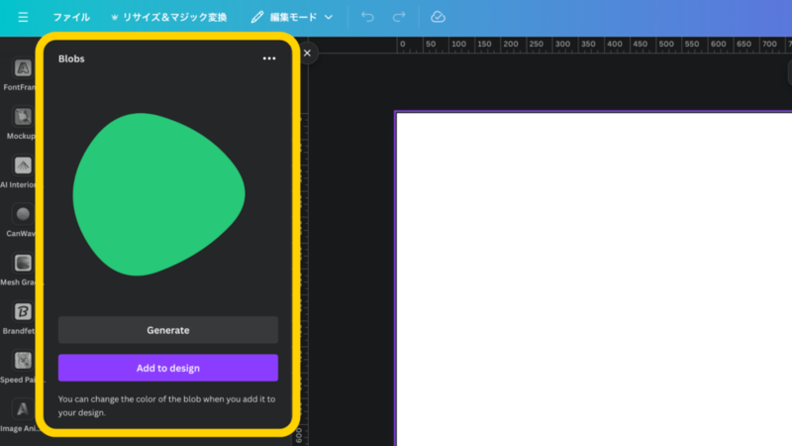Click the cloud save status icon
Image resolution: width=792 pixels, height=446 pixels.
[438, 17]
